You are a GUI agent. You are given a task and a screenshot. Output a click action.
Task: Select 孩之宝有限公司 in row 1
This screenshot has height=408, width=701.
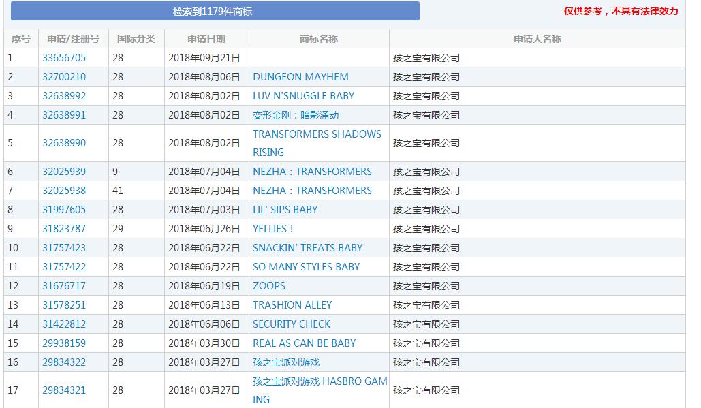[x=426, y=58]
